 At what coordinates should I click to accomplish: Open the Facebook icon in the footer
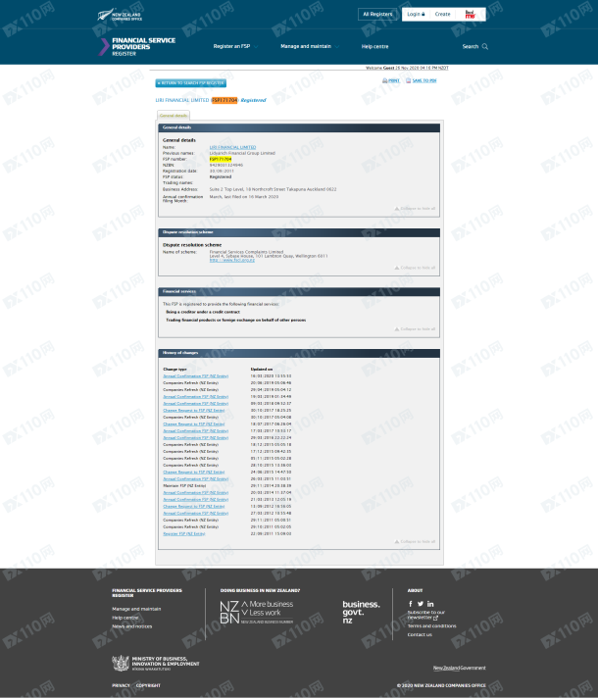[411, 604]
